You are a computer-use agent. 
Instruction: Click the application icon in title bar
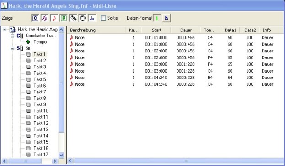click(x=4, y=5)
